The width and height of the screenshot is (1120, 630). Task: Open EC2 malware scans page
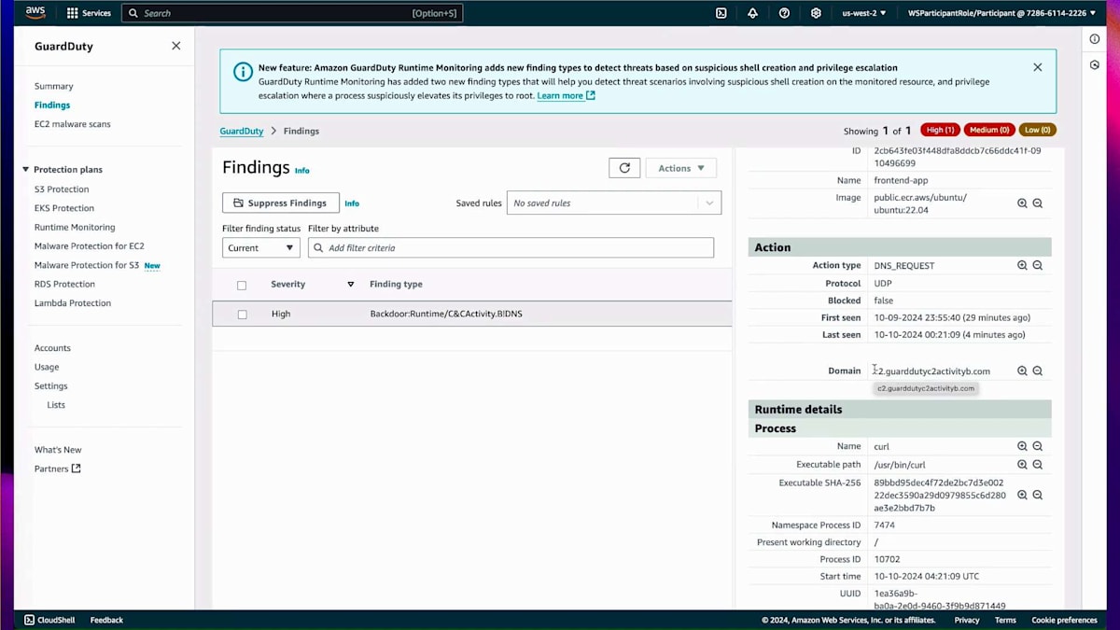coord(73,124)
